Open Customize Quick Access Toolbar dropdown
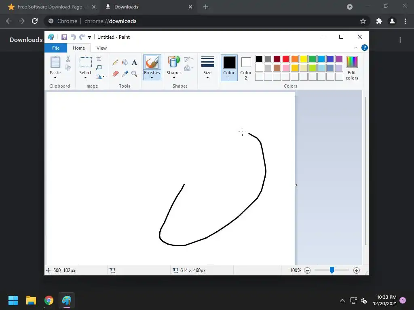Viewport: 414px width, 310px height. pyautogui.click(x=89, y=38)
